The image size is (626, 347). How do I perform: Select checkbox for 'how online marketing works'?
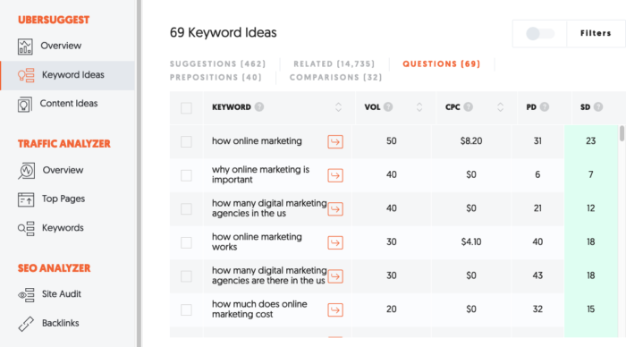pyautogui.click(x=186, y=242)
